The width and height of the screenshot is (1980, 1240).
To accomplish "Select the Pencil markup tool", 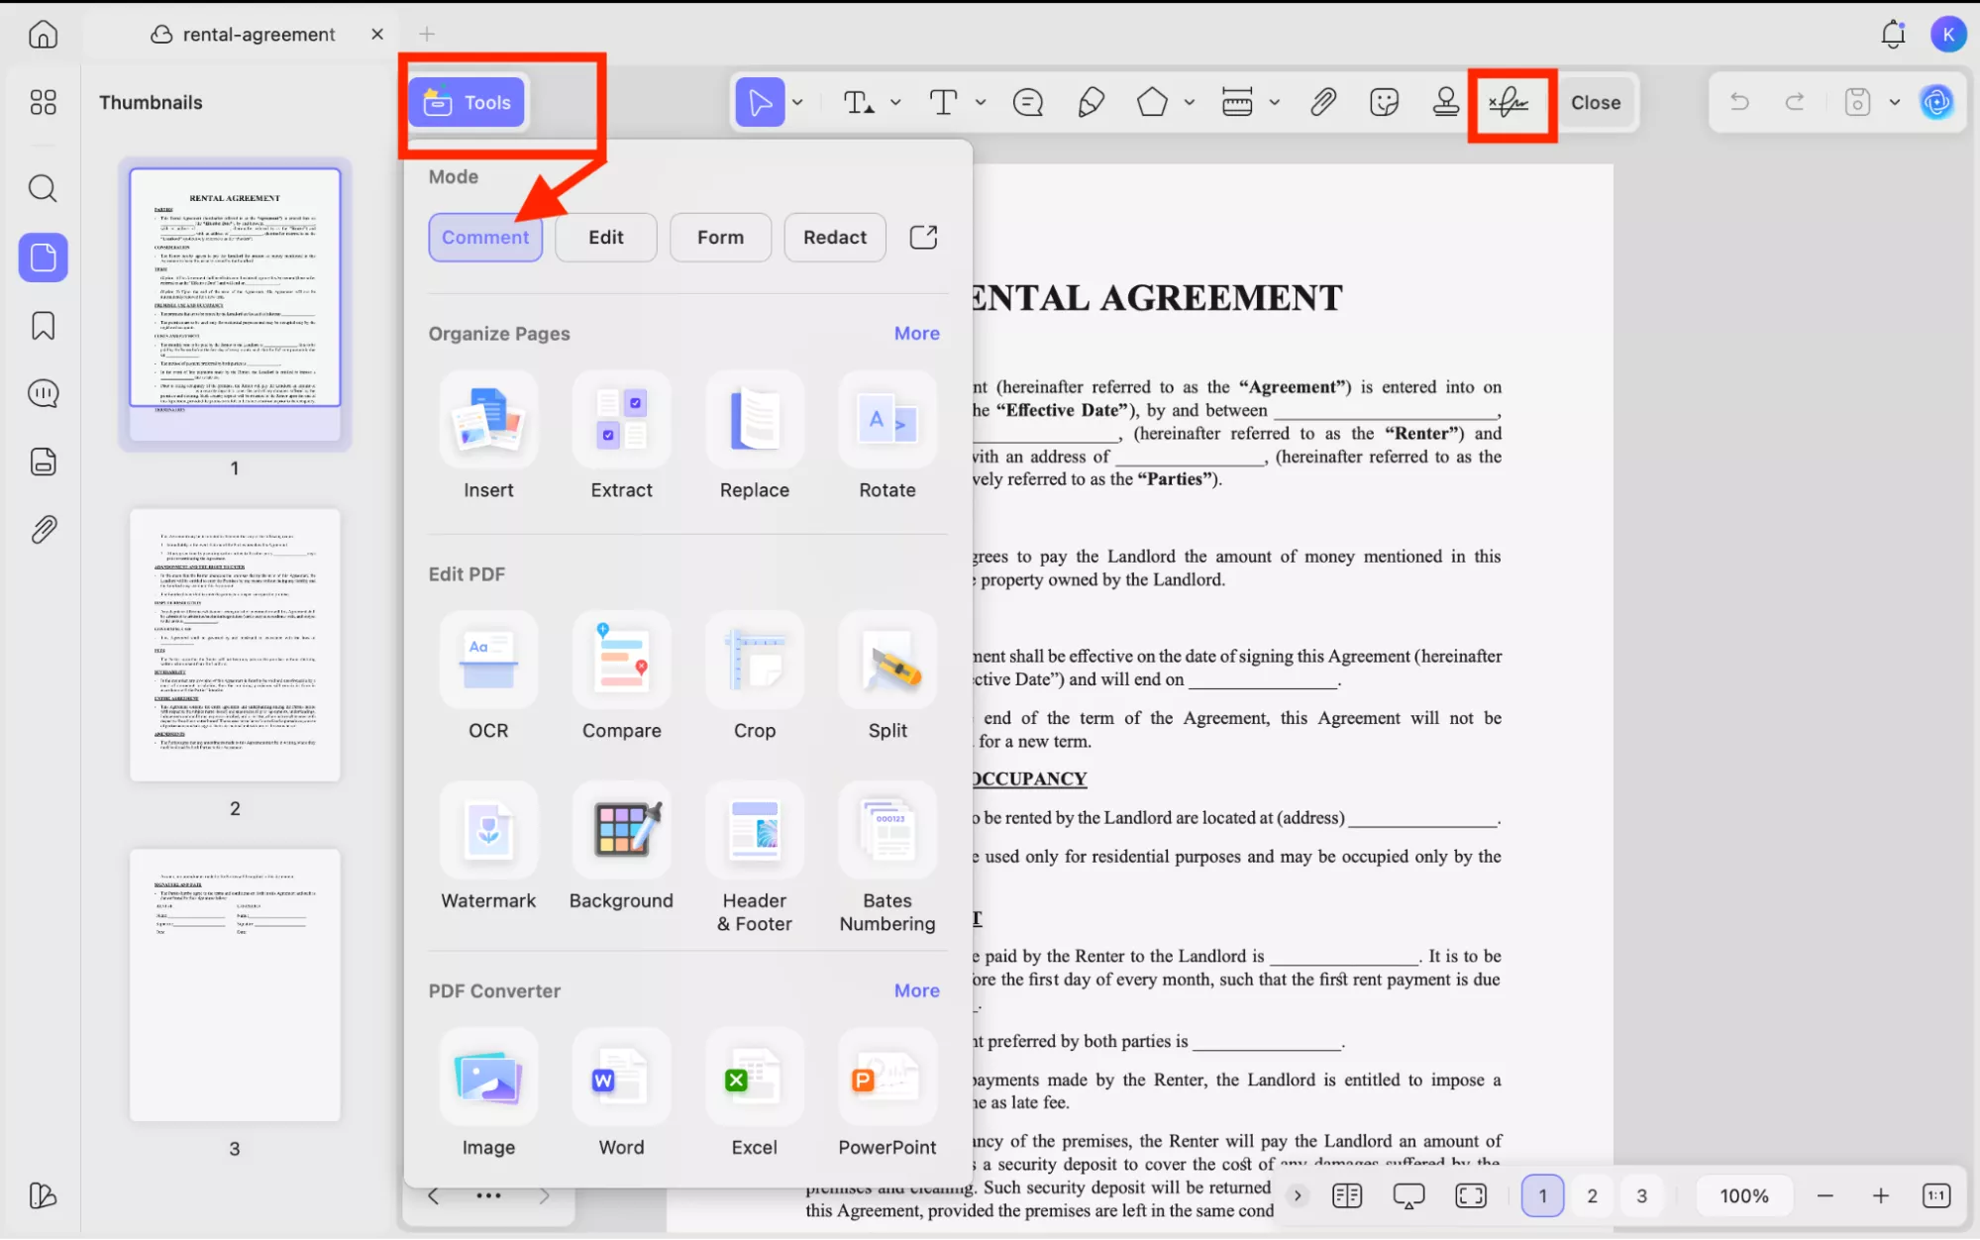I will click(x=1090, y=102).
